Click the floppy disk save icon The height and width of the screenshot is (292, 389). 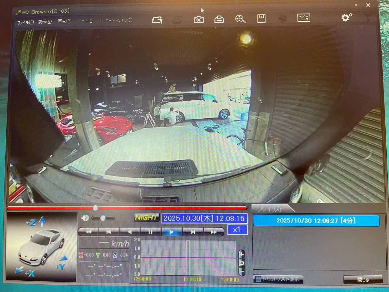(x=261, y=19)
